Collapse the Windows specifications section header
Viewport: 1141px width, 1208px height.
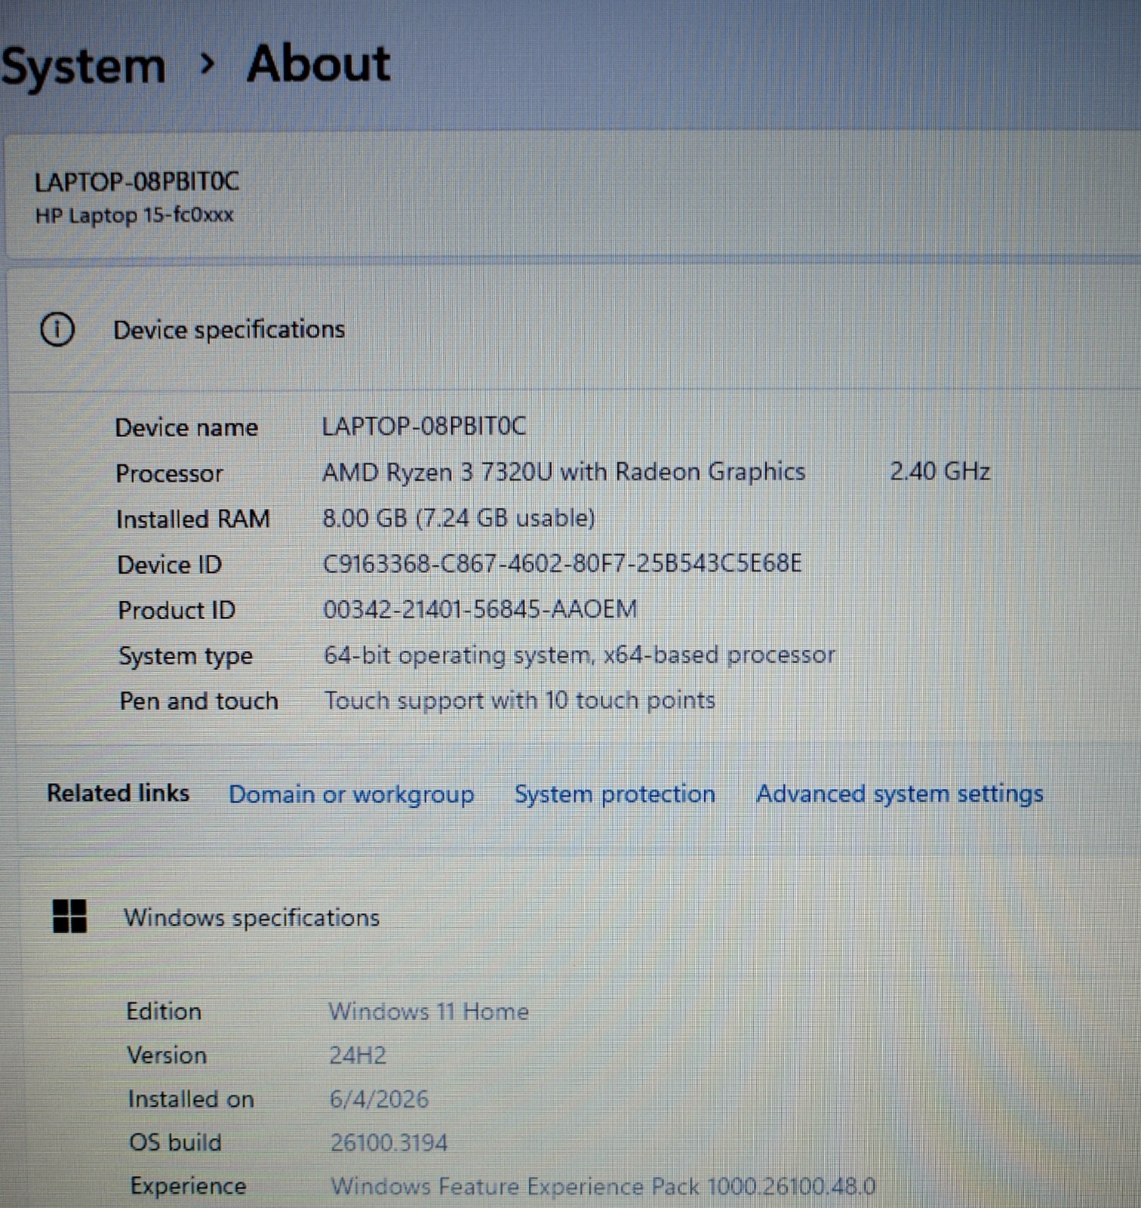[580, 917]
